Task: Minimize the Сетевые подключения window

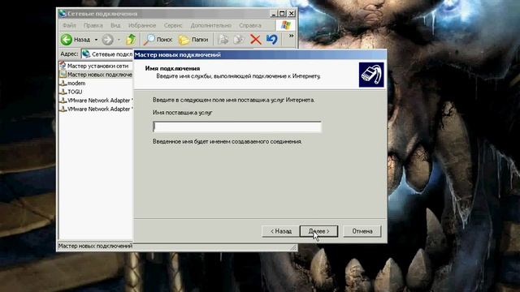Action: tap(274, 14)
